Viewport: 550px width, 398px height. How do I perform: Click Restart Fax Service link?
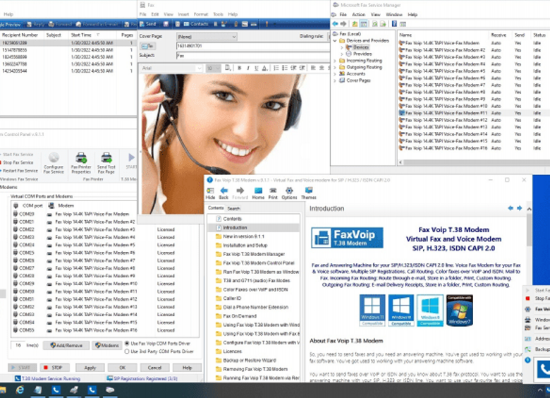20,171
